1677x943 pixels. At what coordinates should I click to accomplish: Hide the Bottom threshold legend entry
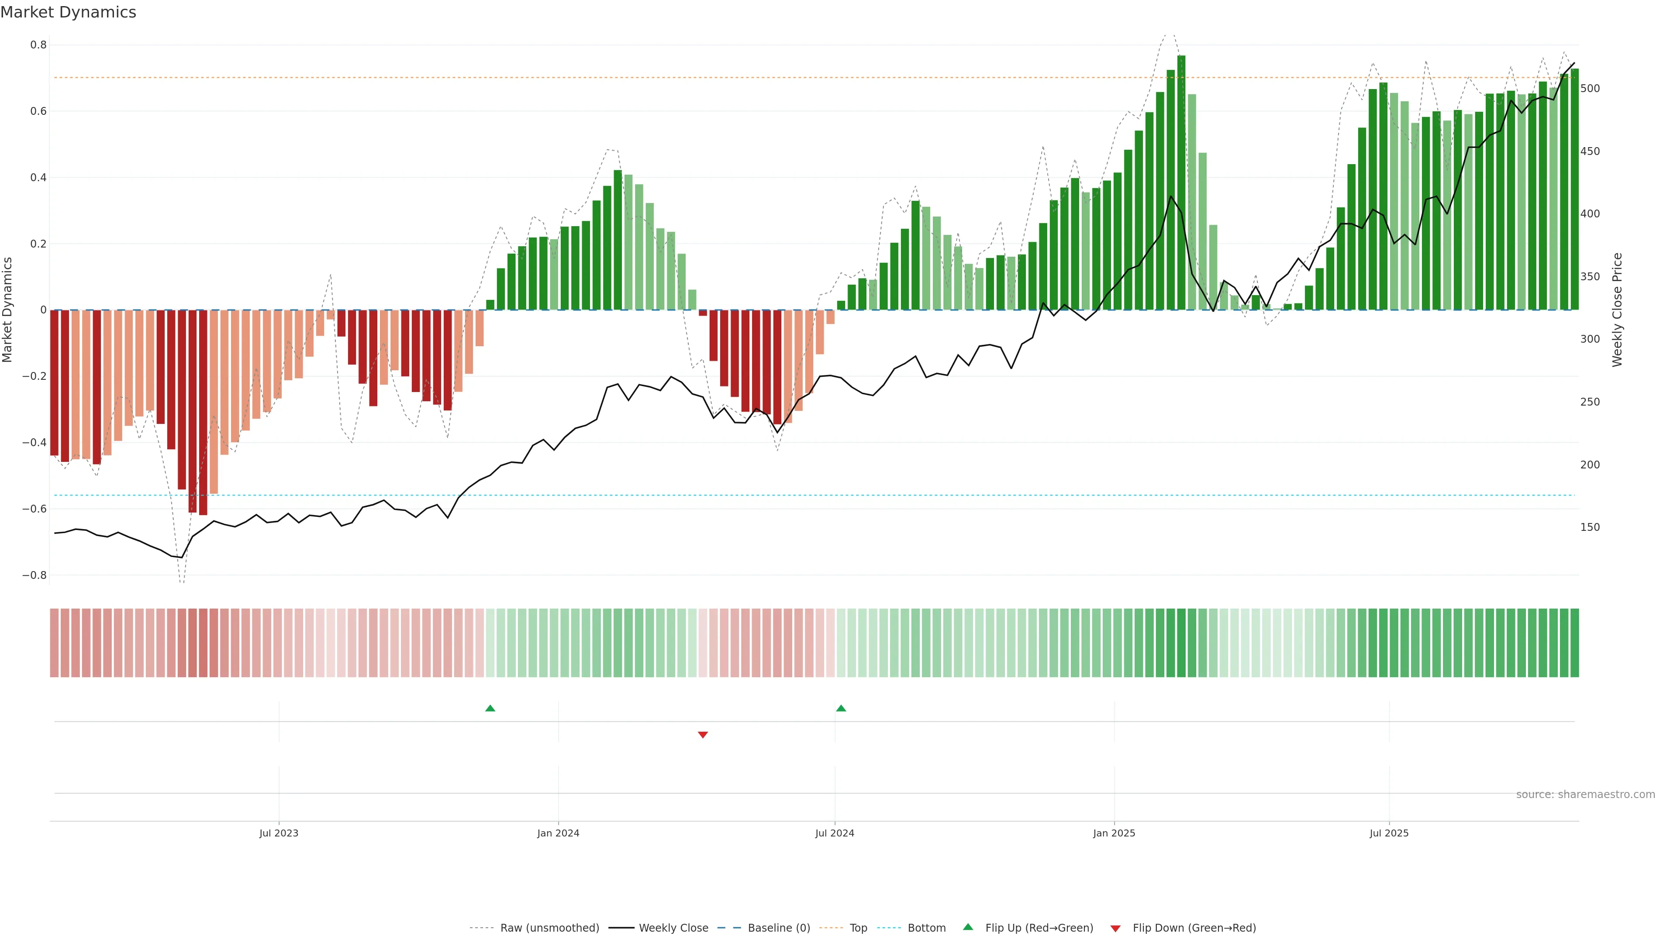[x=926, y=928]
